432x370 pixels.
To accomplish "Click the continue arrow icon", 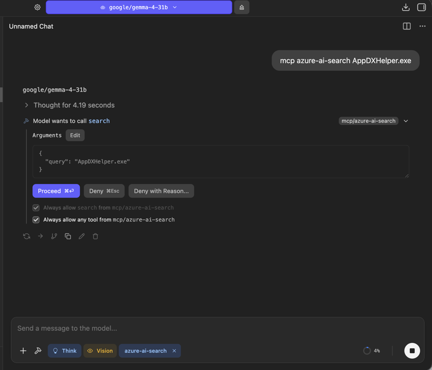I will [x=40, y=236].
